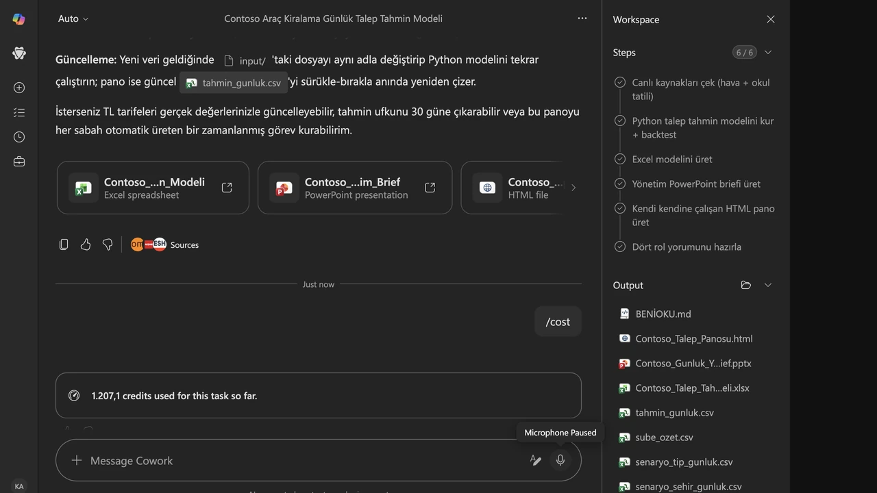Open the Cowork mascot icon in sidebar
Image resolution: width=877 pixels, height=493 pixels.
point(19,53)
